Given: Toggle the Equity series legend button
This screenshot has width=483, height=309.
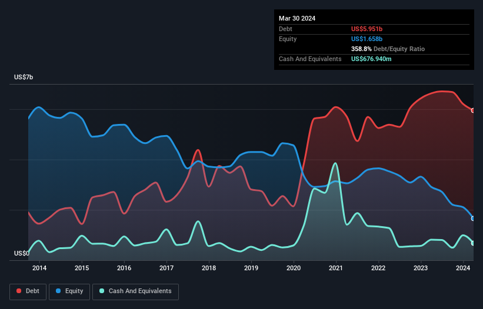Looking at the screenshot, I should [69, 291].
